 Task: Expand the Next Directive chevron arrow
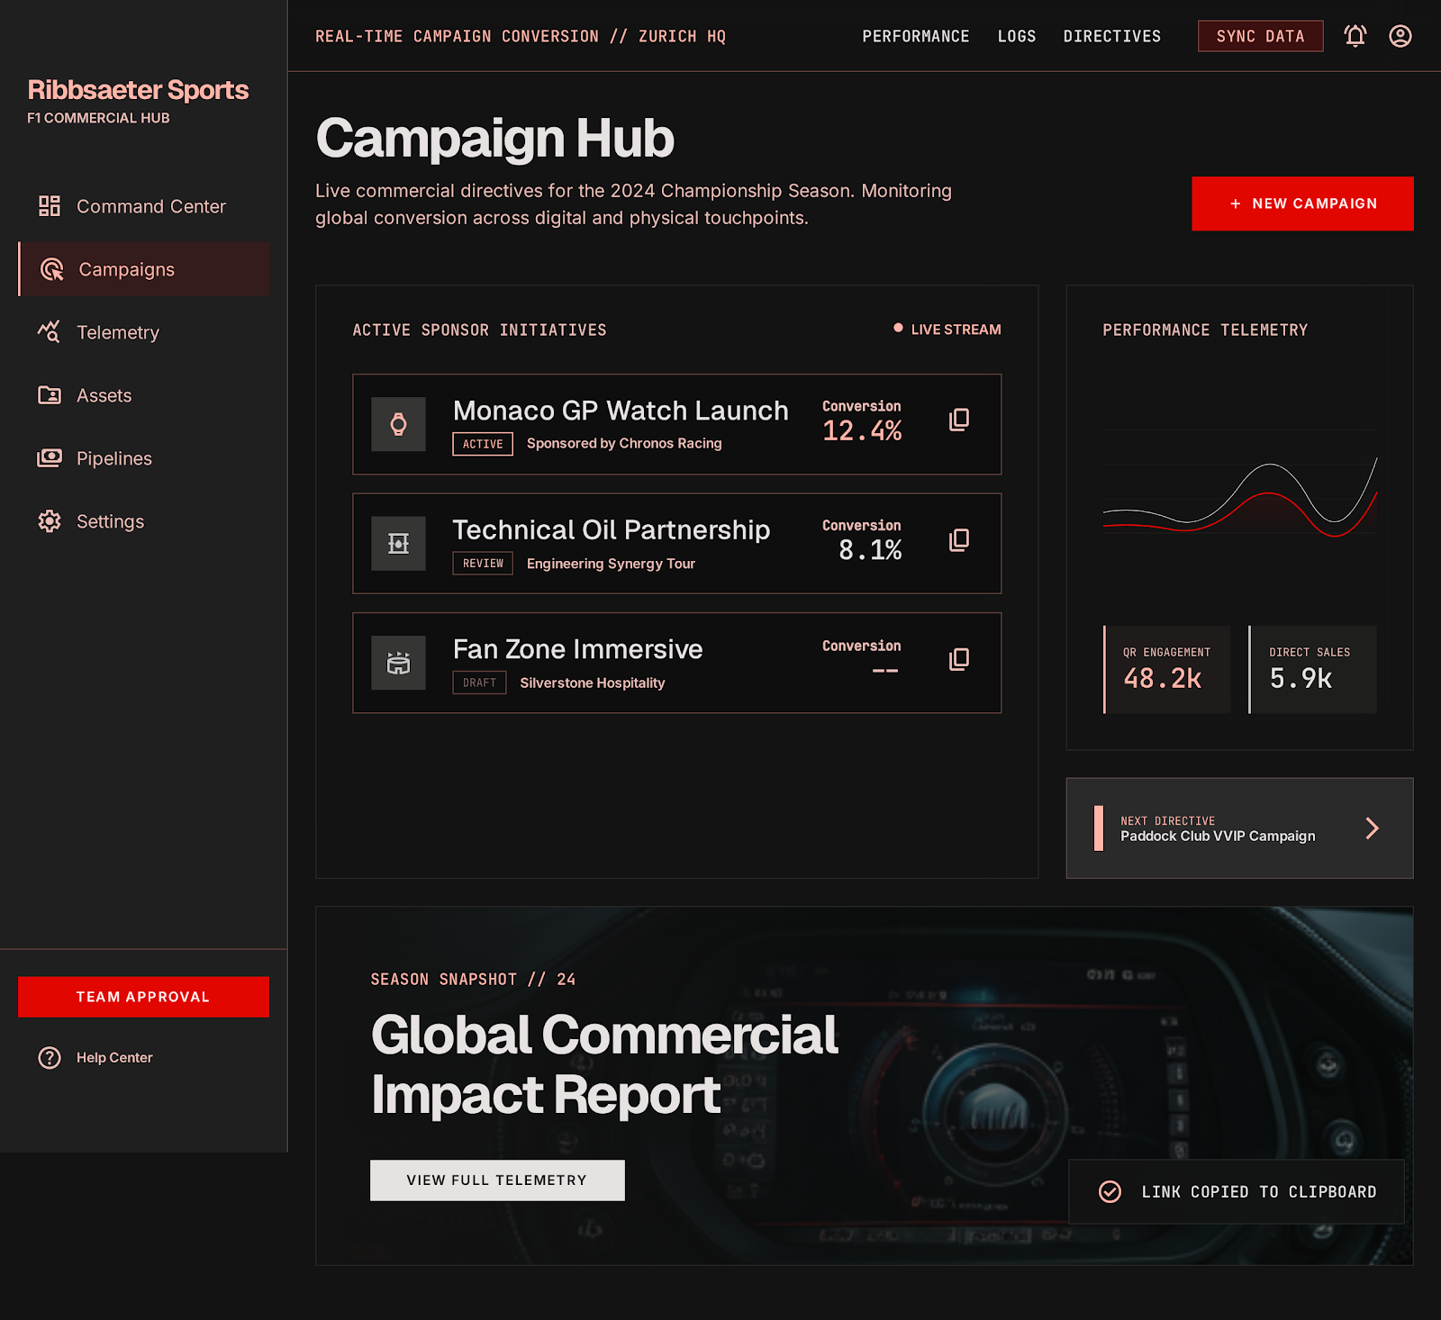1372,828
